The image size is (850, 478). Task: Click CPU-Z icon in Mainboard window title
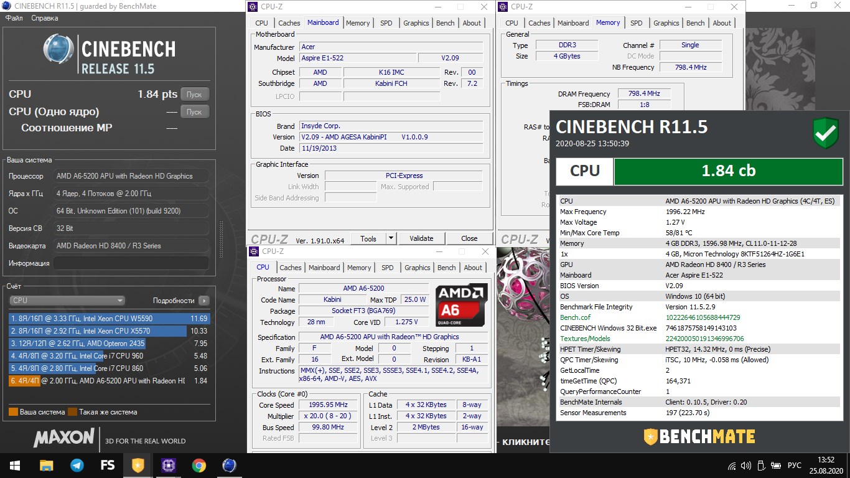252,7
